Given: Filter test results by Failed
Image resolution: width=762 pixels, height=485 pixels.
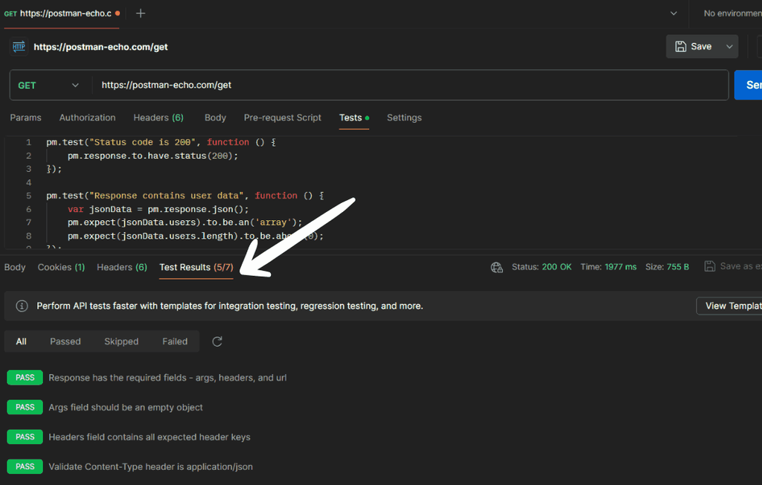Looking at the screenshot, I should 175,341.
